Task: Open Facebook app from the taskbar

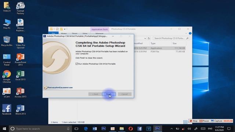Action: pos(140,129)
